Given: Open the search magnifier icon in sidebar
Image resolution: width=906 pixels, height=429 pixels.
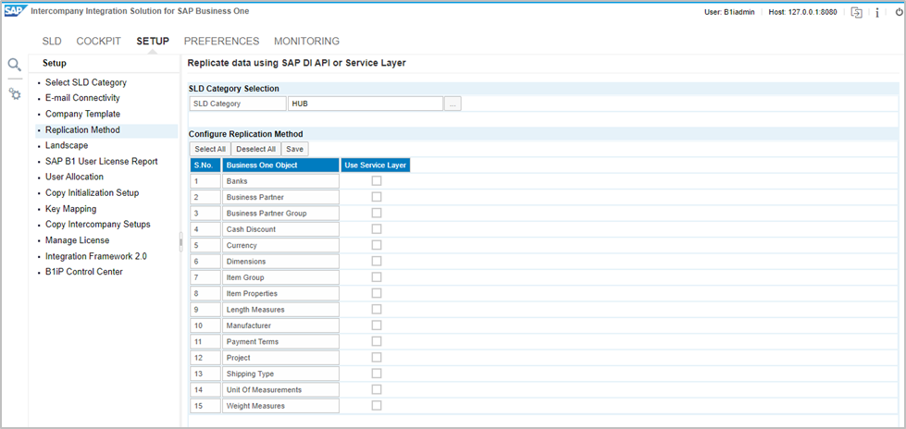Looking at the screenshot, I should (x=14, y=65).
